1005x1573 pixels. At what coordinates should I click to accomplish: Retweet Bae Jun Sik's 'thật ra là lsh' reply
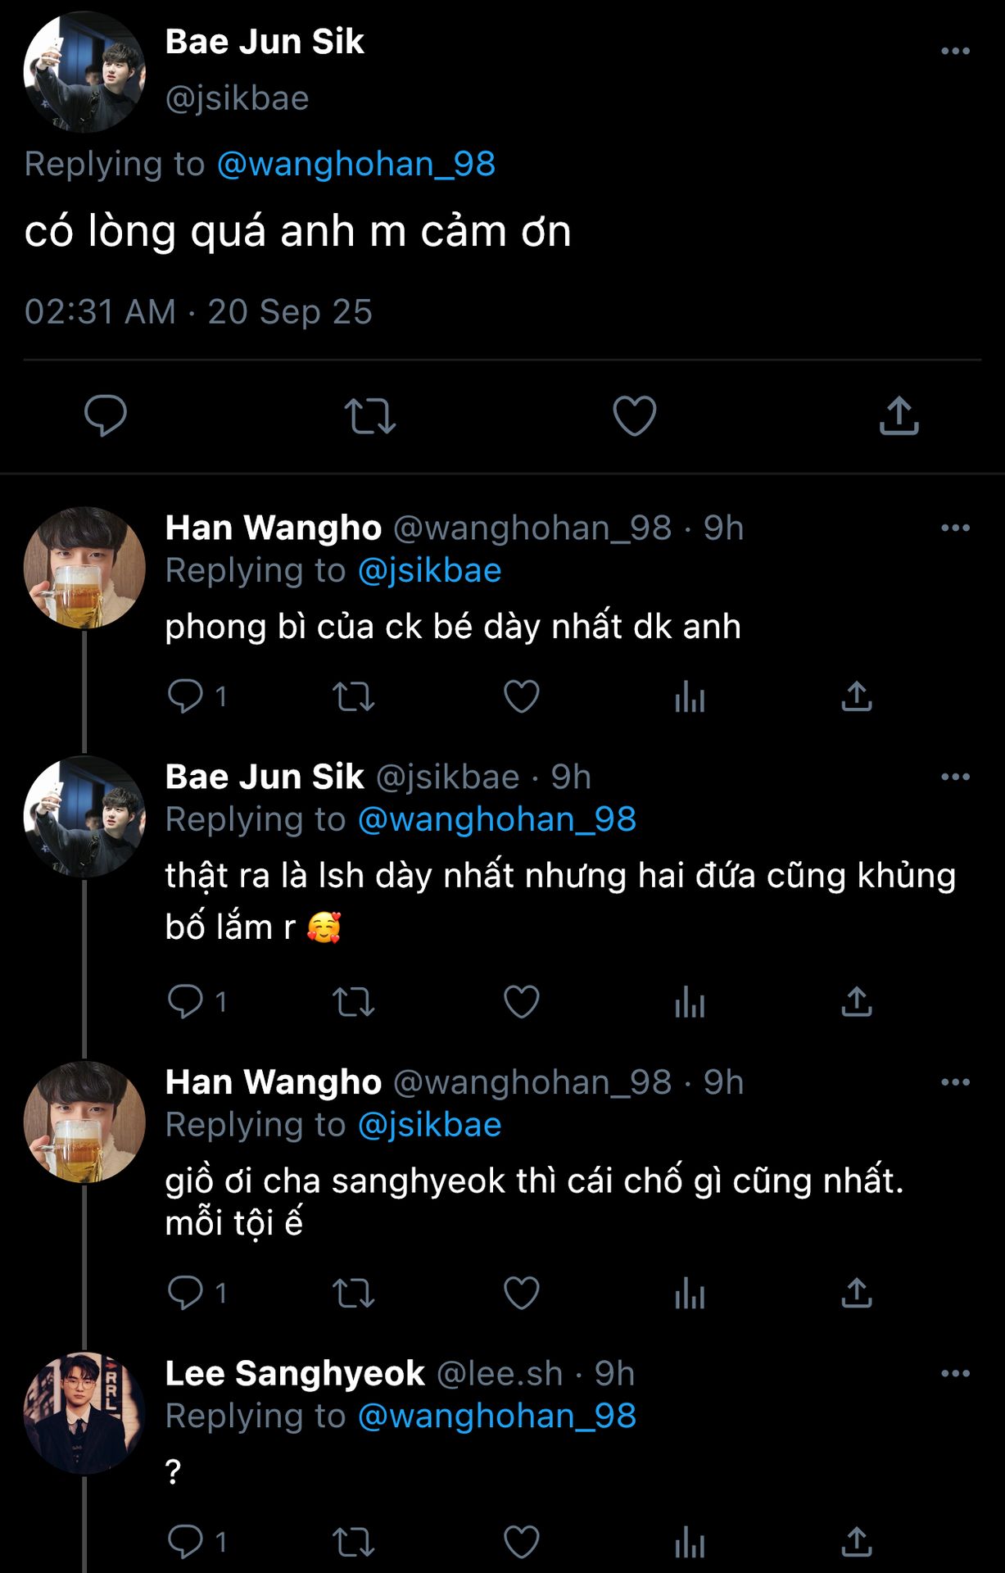click(x=354, y=1002)
